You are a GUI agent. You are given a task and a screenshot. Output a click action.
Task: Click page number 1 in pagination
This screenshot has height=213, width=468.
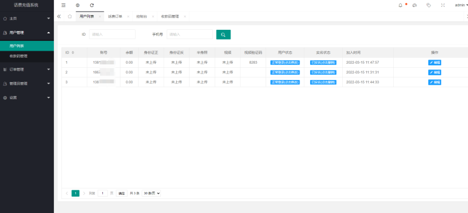point(75,193)
